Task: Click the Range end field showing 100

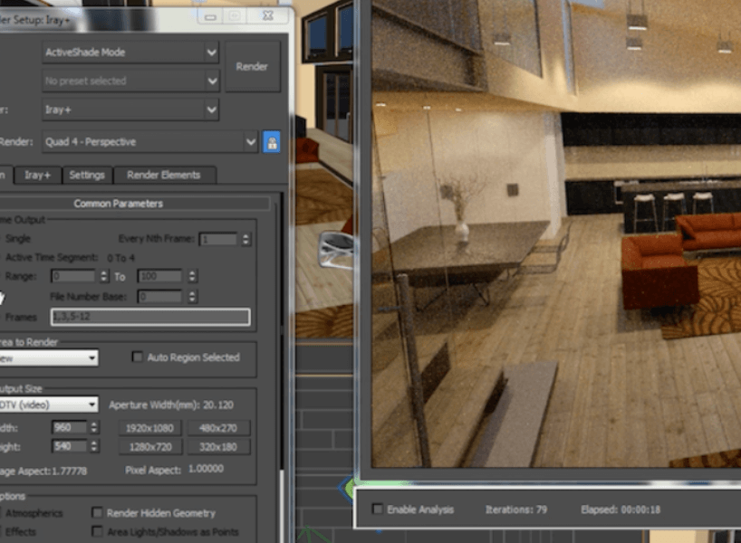Action: pos(159,276)
